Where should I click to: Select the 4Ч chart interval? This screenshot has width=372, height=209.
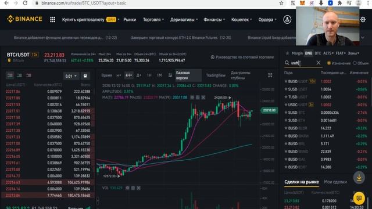pyautogui.click(x=128, y=75)
